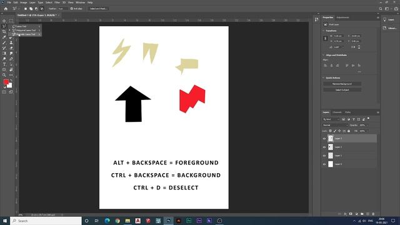Create a new layer icon
Image resolution: width=400 pixels, height=225 pixels.
click(x=367, y=214)
